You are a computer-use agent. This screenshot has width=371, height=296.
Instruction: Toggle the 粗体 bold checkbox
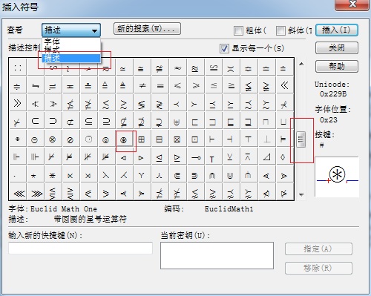pyautogui.click(x=238, y=30)
